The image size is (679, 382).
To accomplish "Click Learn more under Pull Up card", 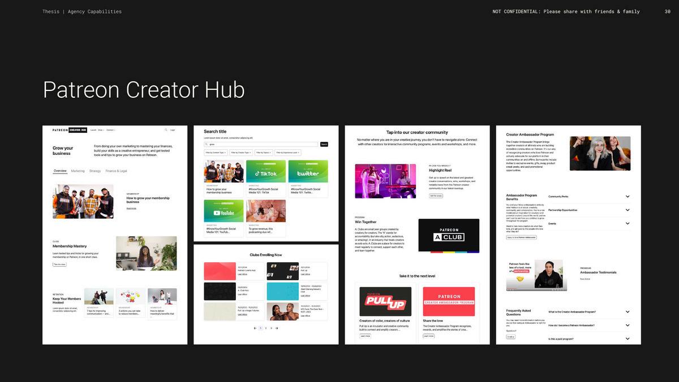I will pyautogui.click(x=365, y=336).
